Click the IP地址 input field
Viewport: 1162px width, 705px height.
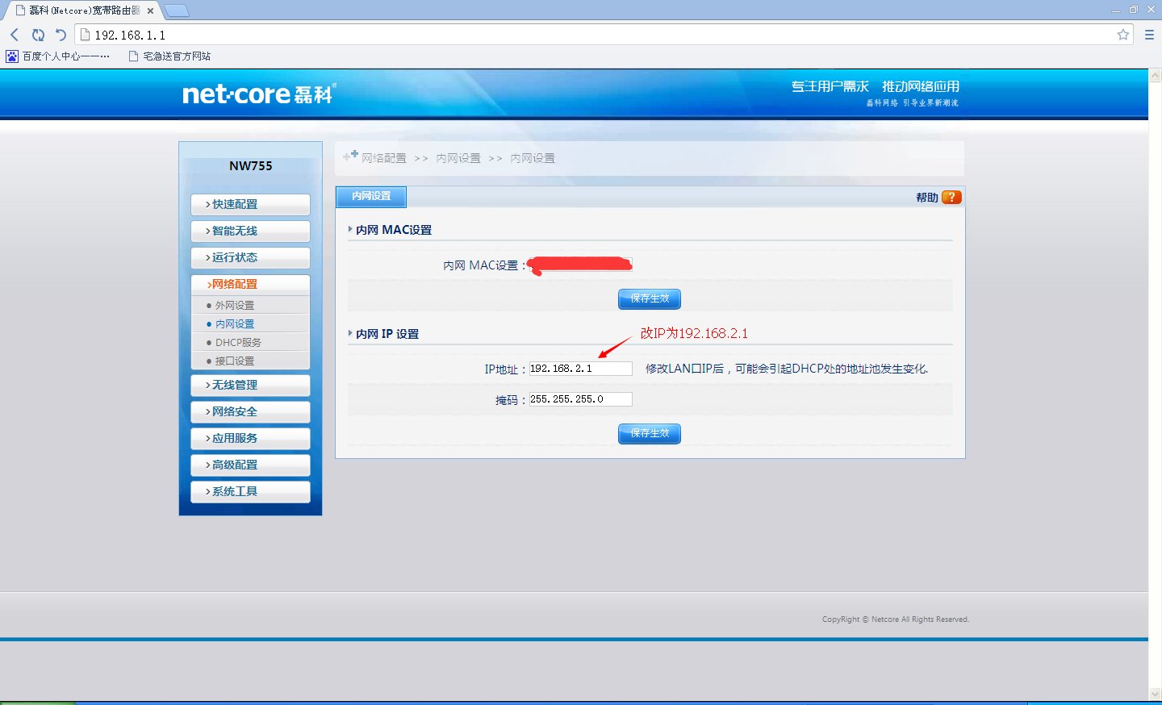(580, 369)
